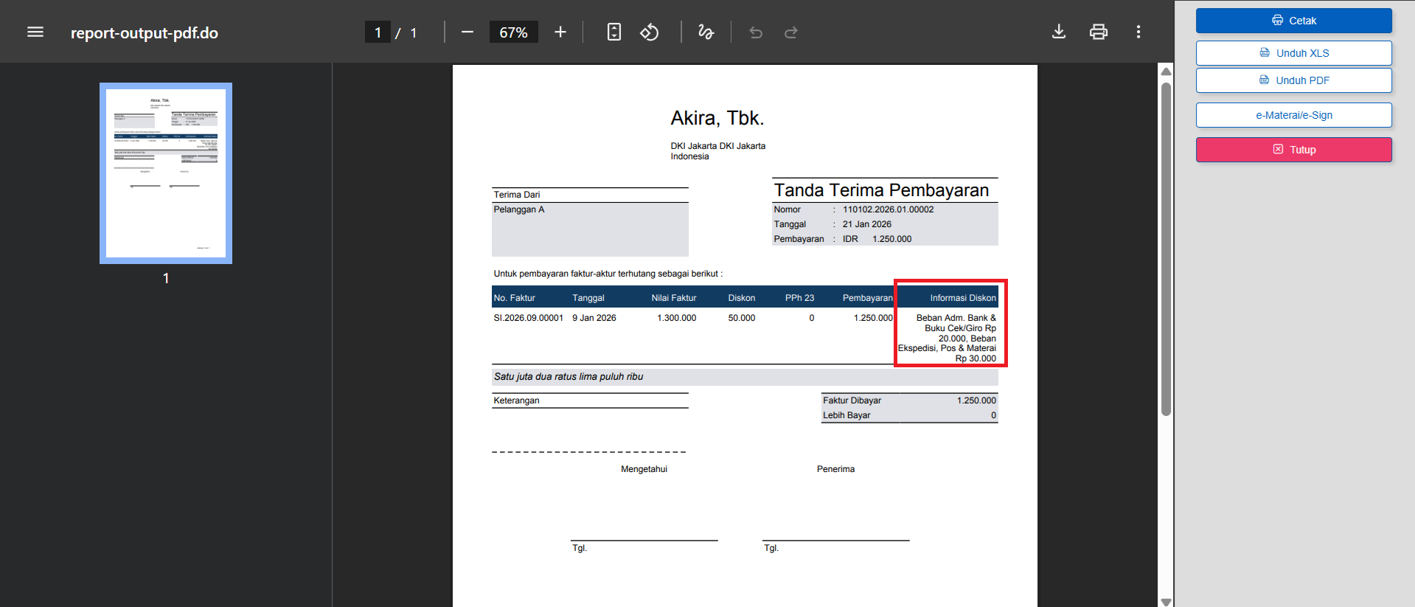Print the document via printer icon
The height and width of the screenshot is (607, 1415).
[x=1099, y=32]
